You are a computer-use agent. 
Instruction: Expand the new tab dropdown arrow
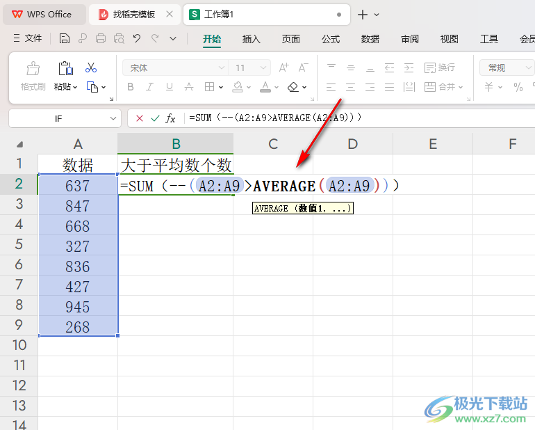(x=377, y=15)
